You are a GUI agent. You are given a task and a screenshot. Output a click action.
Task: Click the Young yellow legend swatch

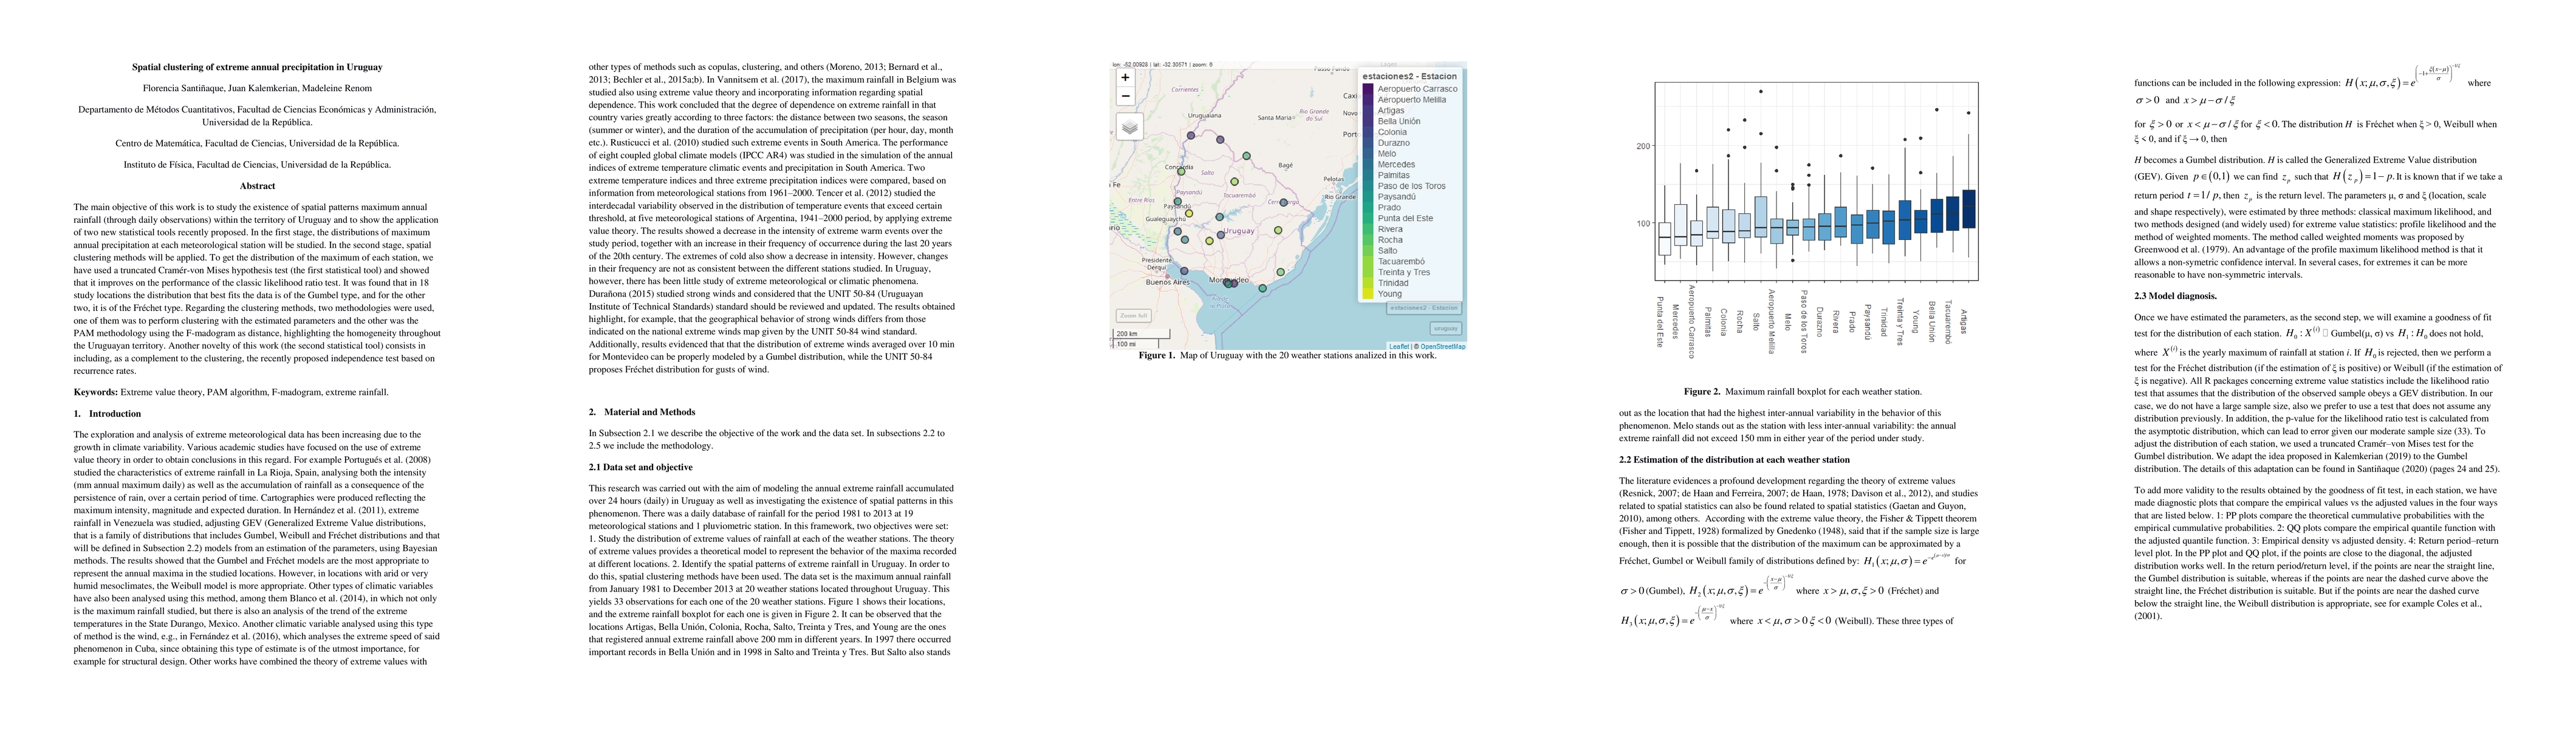[x=1367, y=294]
